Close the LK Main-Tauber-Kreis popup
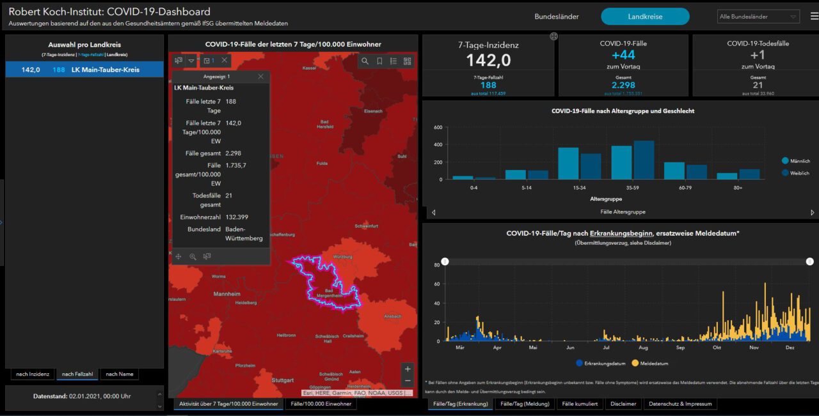Image resolution: width=819 pixels, height=416 pixels. coord(260,77)
